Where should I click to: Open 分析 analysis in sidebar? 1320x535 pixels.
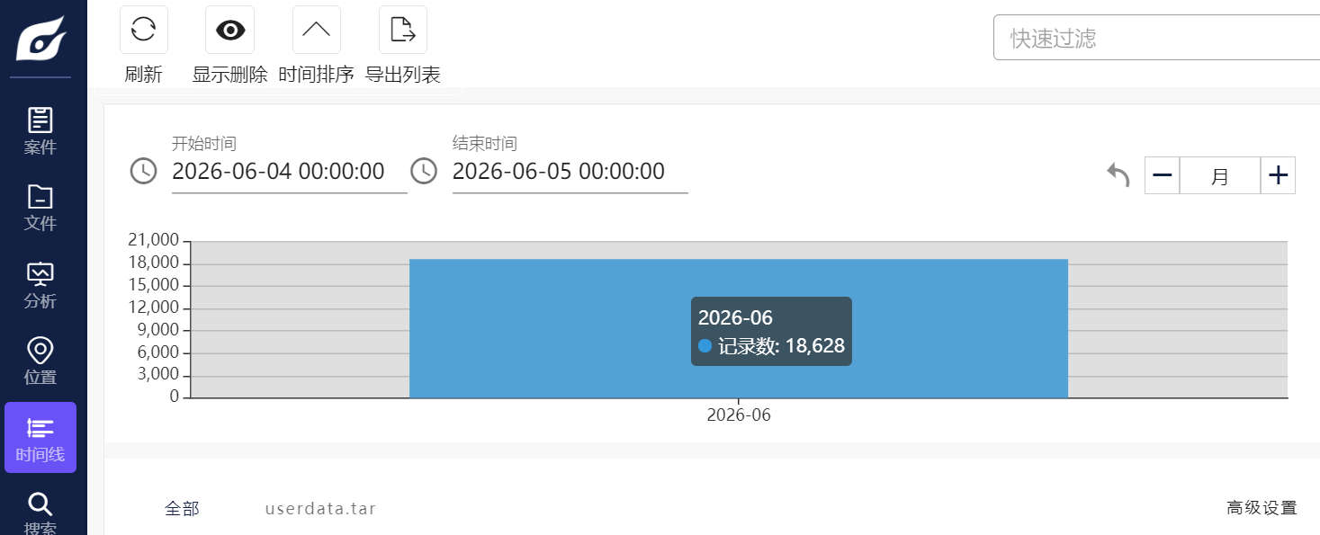coord(40,285)
